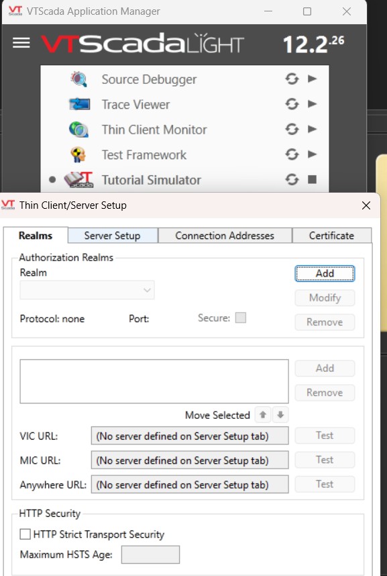Open the Connection Addresses tab
Viewport: 387px width, 576px height.
tap(225, 236)
